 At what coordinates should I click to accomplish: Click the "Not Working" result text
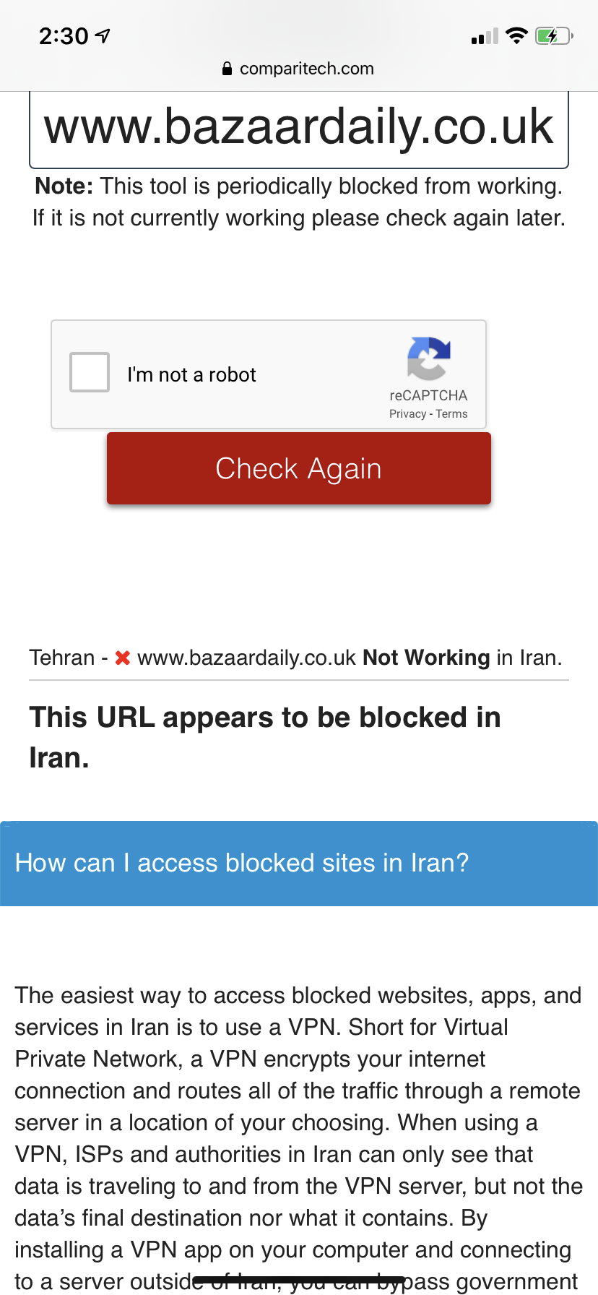tap(426, 658)
